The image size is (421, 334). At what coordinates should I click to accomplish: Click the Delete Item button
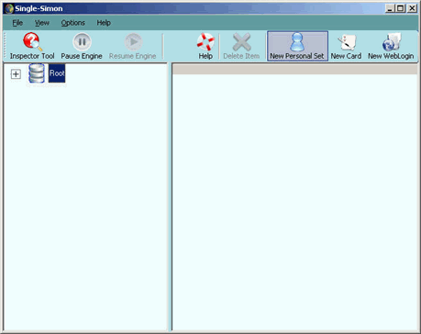241,46
